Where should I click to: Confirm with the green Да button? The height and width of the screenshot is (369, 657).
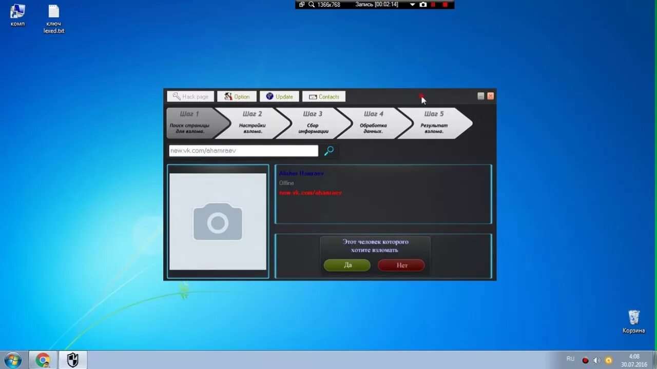(347, 265)
